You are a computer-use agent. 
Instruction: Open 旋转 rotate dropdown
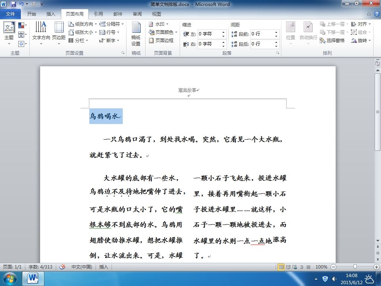[x=361, y=40]
